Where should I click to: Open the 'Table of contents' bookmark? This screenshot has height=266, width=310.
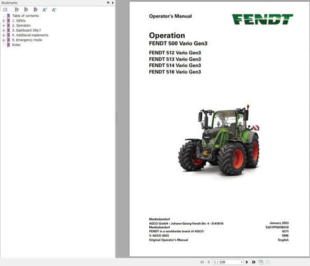pos(25,15)
